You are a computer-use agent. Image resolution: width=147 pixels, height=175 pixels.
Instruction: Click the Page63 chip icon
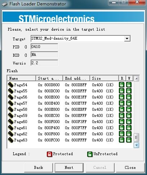(10, 140)
